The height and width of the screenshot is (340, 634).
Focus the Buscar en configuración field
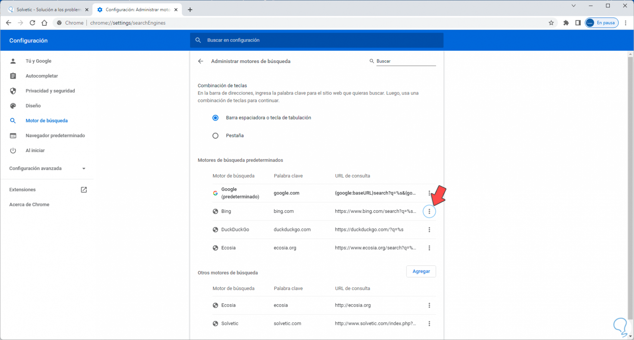click(x=317, y=40)
